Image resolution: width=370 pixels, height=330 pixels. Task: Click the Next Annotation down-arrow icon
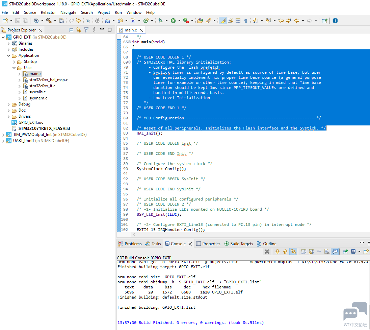255,21
